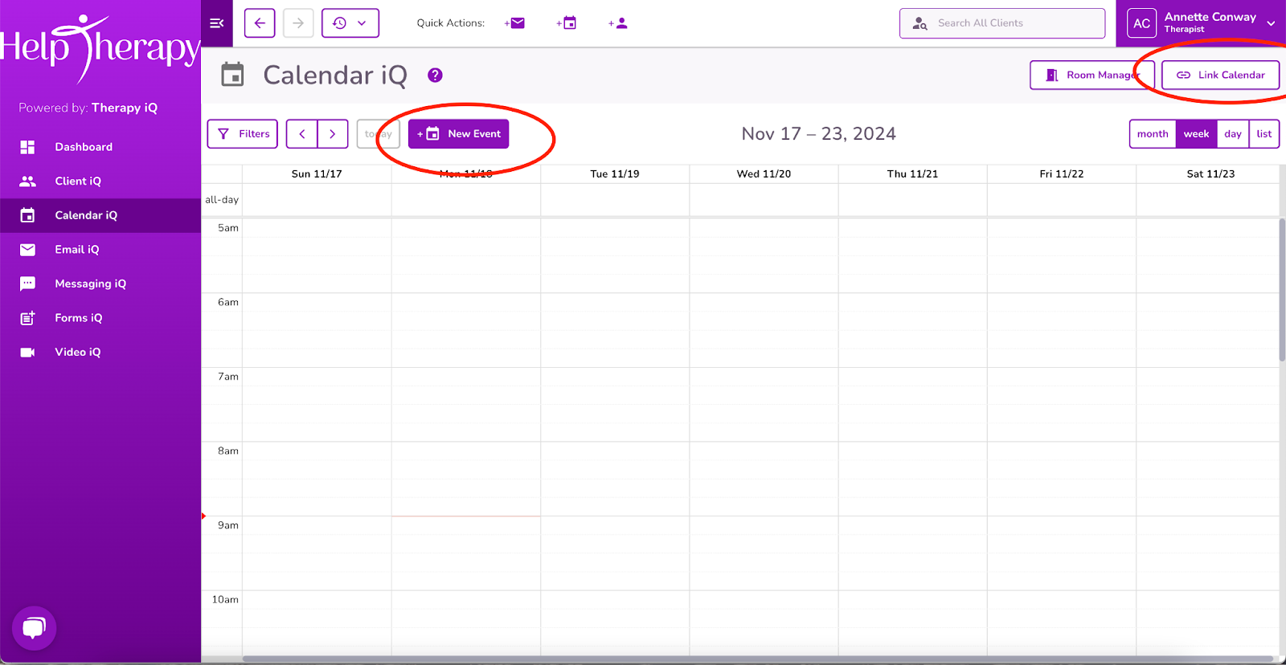Open Email iQ from the sidebar

coord(100,250)
